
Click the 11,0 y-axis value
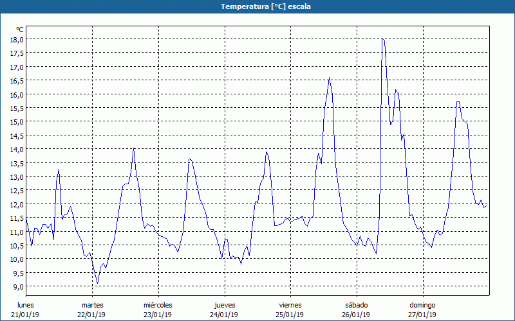[x=17, y=232]
